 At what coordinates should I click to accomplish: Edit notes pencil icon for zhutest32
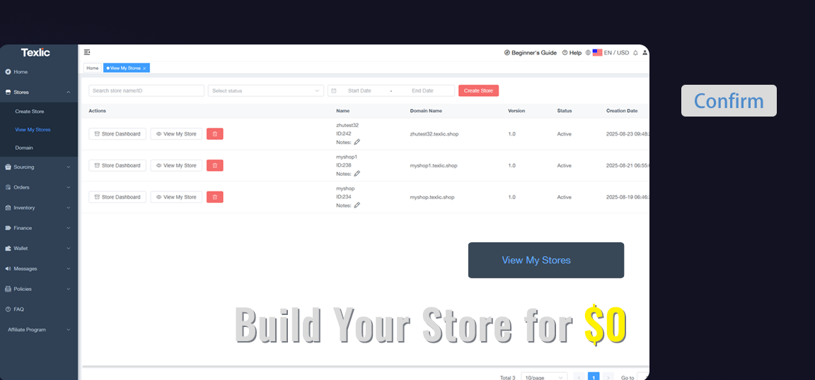357,142
